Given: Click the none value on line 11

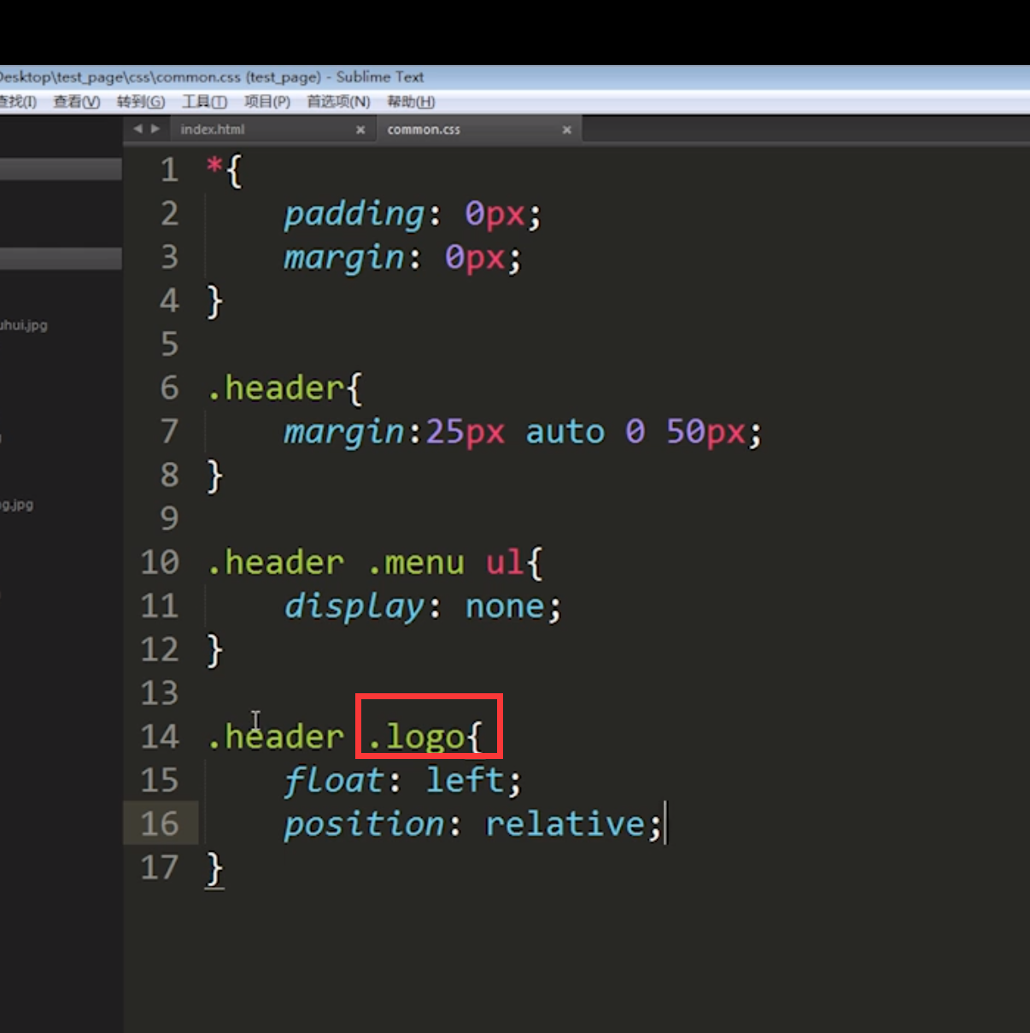Looking at the screenshot, I should pos(504,607).
